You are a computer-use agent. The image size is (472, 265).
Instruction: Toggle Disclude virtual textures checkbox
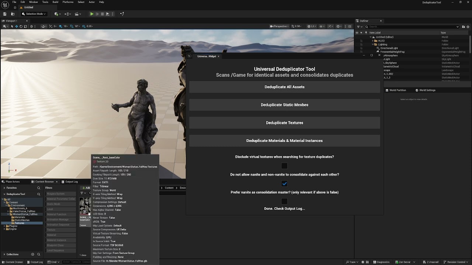[284, 166]
